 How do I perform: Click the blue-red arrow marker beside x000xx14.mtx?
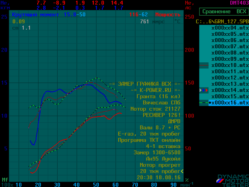(204, 90)
